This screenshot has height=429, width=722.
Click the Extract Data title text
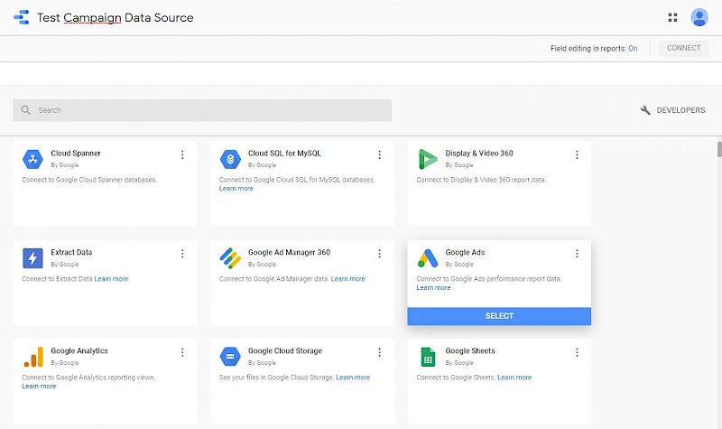click(71, 252)
